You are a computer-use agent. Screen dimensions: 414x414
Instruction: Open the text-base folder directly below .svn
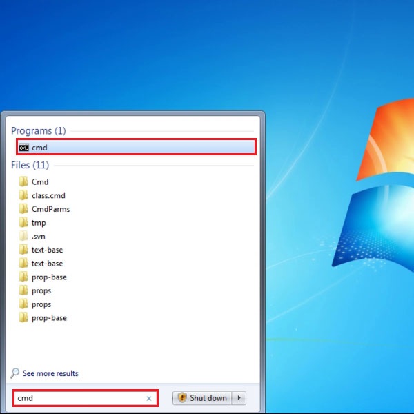coord(41,250)
